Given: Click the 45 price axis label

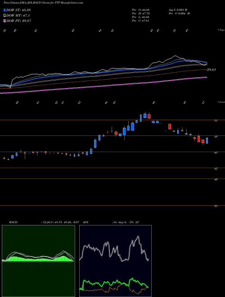Looking at the screenshot, I should [x=216, y=153].
